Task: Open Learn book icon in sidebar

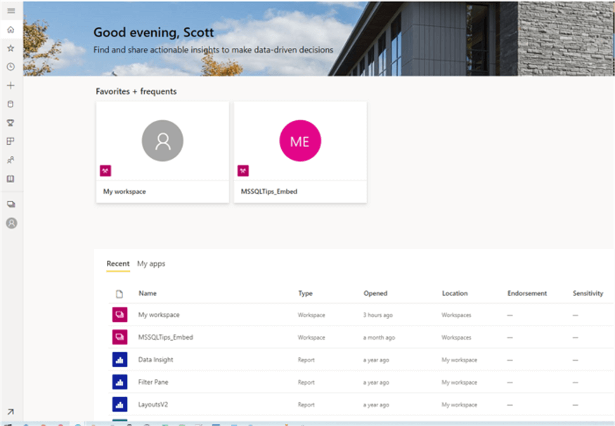Action: [x=11, y=179]
